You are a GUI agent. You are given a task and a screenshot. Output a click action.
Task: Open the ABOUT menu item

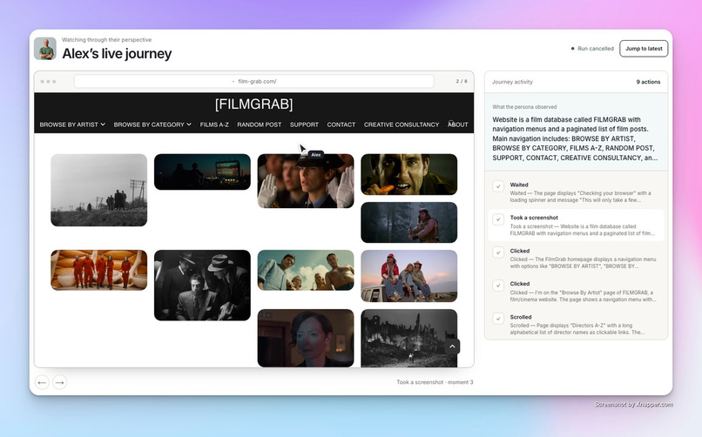(x=458, y=124)
